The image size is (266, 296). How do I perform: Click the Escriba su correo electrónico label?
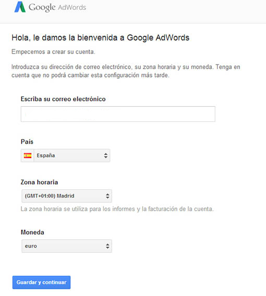63,99
